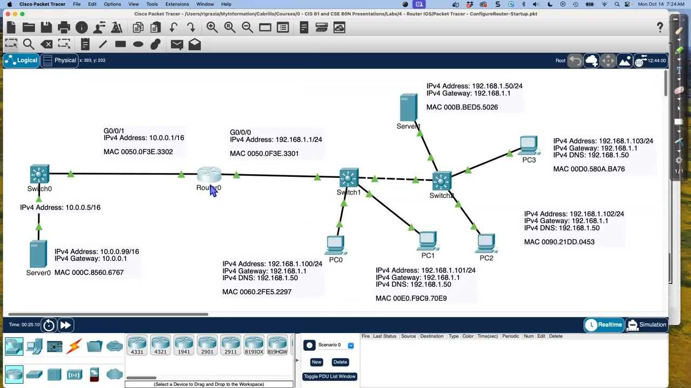
Task: Add Complex PDU open envelope icon
Action: pyautogui.click(x=195, y=45)
